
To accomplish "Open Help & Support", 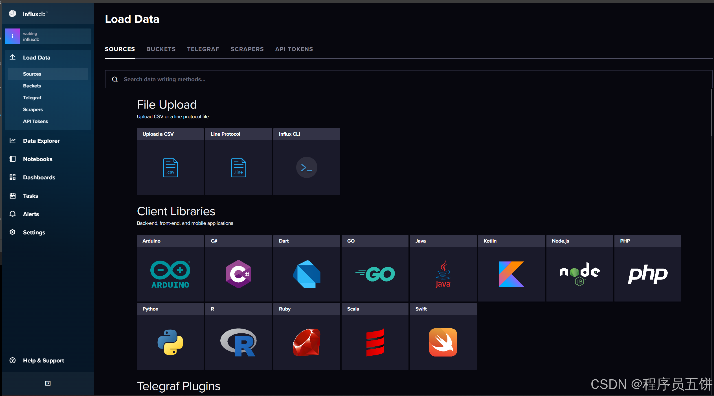I will coord(43,360).
